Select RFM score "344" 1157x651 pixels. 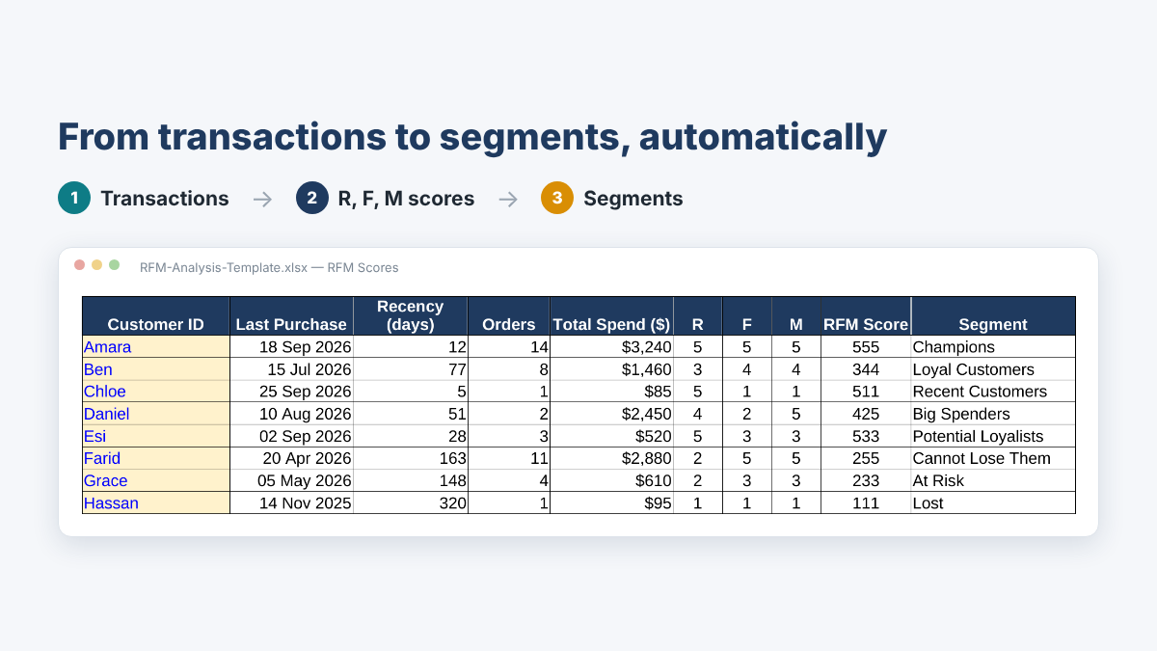click(x=866, y=369)
